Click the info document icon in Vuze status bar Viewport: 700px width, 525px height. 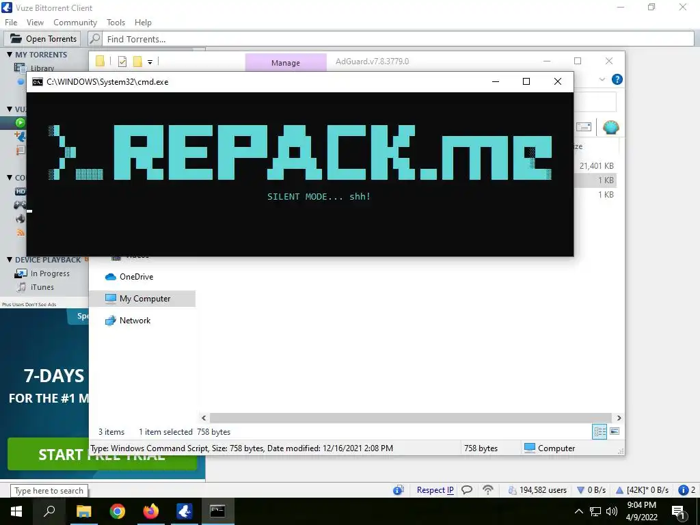tap(399, 490)
